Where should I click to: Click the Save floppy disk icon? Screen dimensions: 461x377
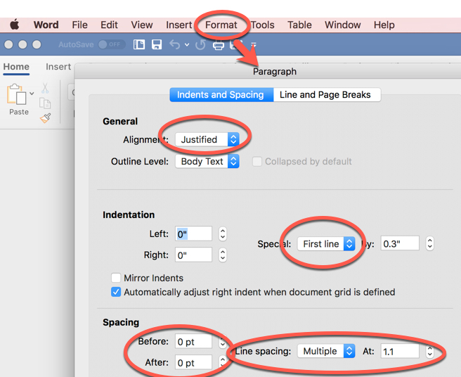pos(157,44)
